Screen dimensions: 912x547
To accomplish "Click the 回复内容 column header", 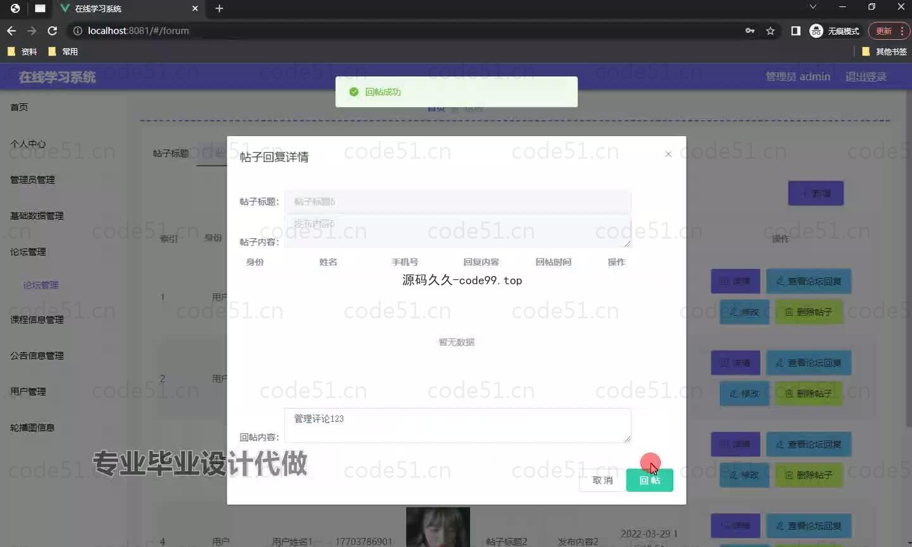I will click(481, 262).
